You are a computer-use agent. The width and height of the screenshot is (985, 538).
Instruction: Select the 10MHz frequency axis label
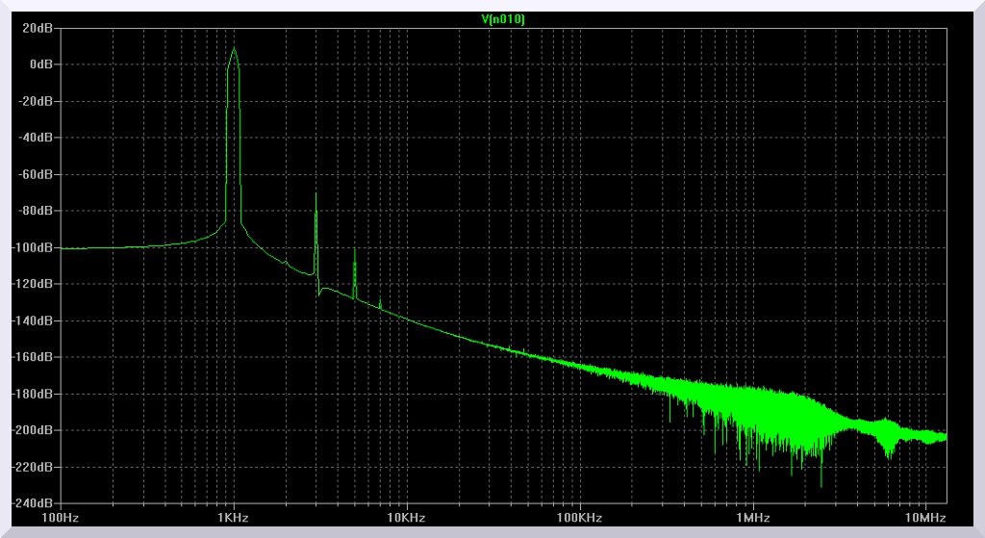pyautogui.click(x=925, y=518)
